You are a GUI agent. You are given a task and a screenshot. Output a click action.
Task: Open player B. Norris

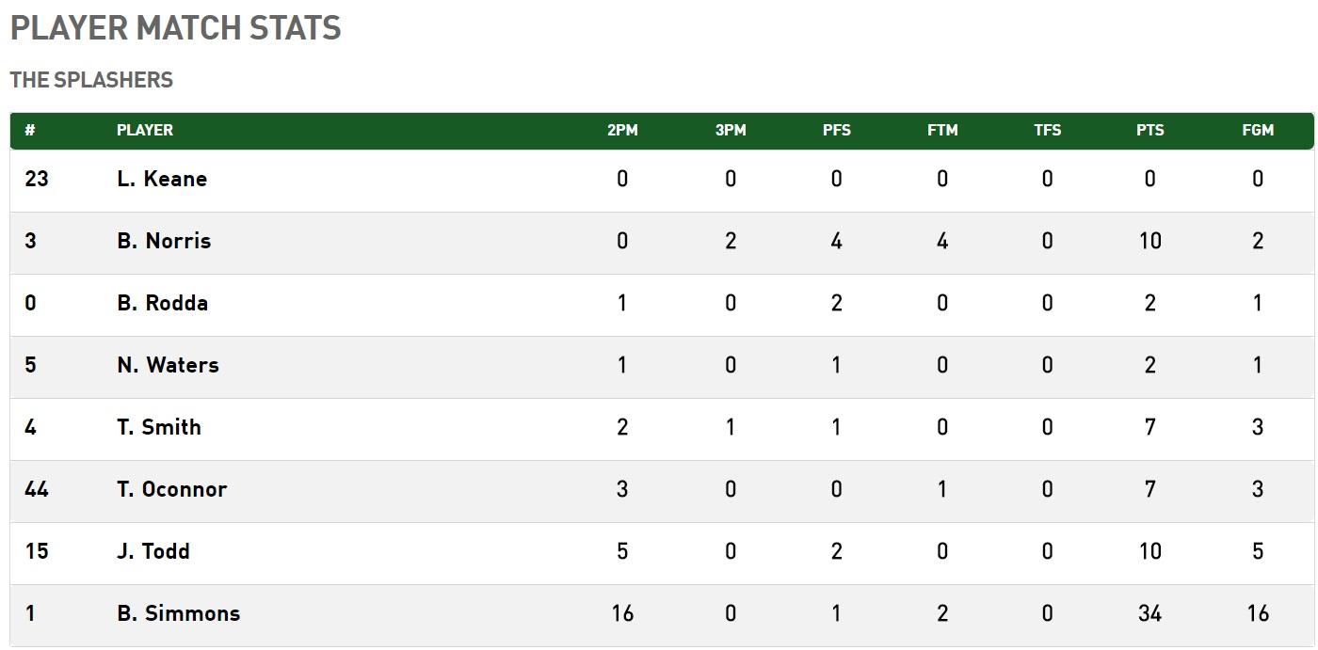click(164, 241)
